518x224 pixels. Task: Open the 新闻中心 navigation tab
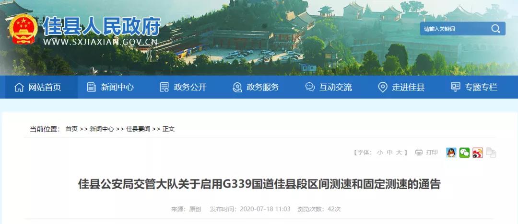tap(110, 87)
